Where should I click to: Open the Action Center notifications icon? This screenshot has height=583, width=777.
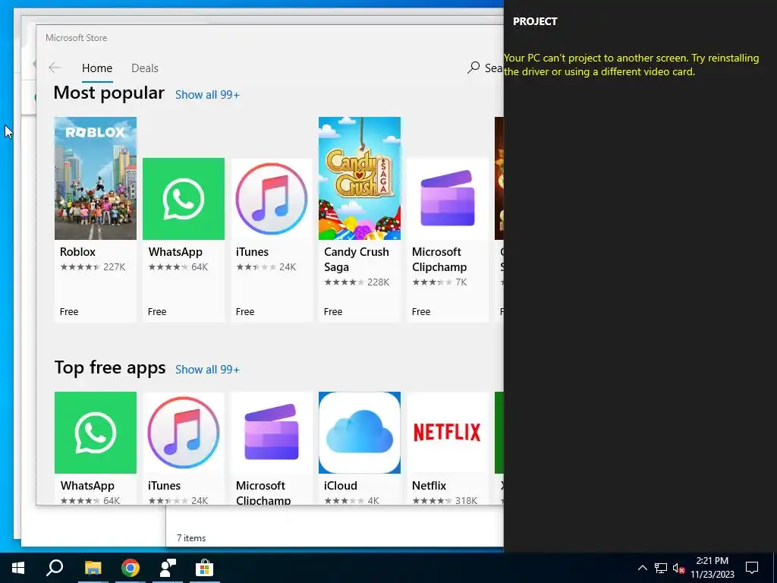[x=752, y=568]
